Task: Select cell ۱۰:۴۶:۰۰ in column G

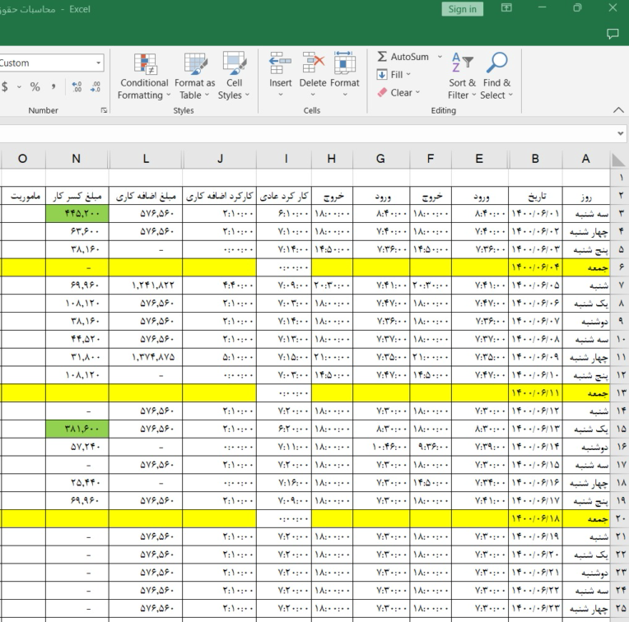Action: click(x=381, y=447)
